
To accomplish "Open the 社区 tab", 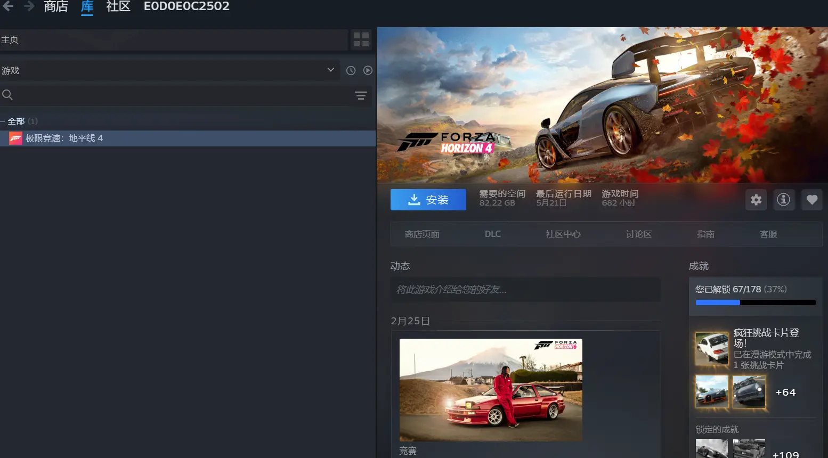I will coord(118,6).
